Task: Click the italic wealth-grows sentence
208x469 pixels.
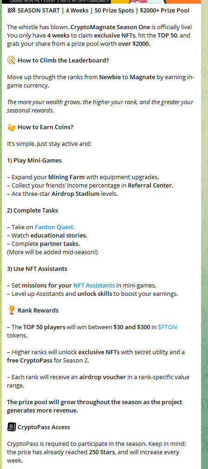Action: (x=100, y=106)
